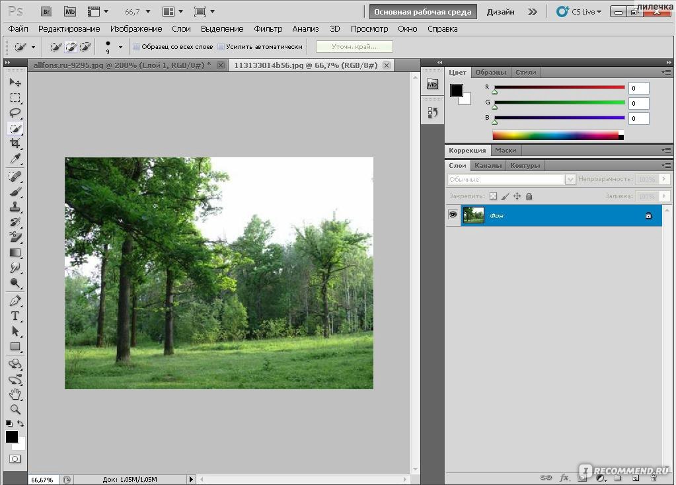Select the Eyedropper tool

pyautogui.click(x=15, y=159)
